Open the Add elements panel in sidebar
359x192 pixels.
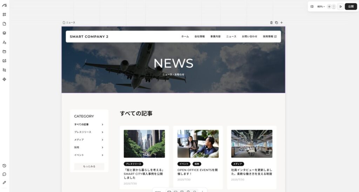point(4,15)
